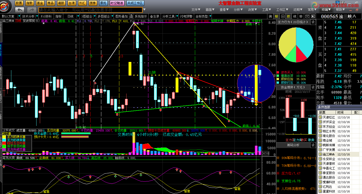Click the stock icon beside 爱康科技
This screenshot has width=362, height=194.
pyautogui.click(x=320, y=182)
